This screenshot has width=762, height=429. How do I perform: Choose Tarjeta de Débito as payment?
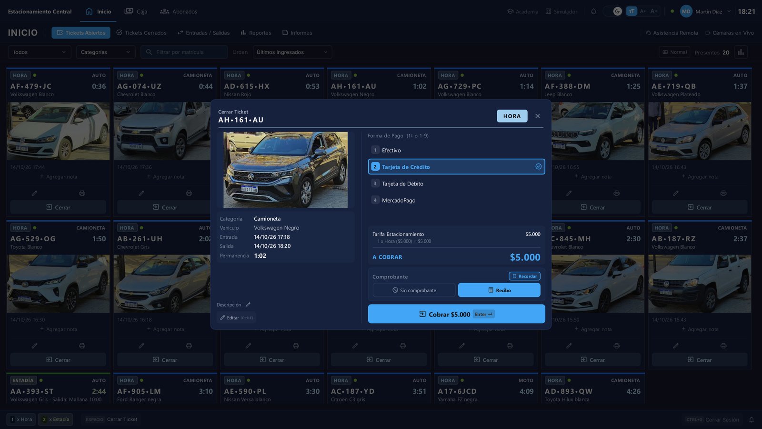pyautogui.click(x=456, y=184)
